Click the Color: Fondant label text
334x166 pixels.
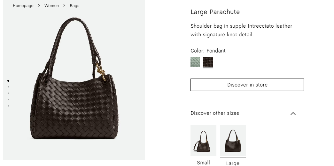coord(208,51)
